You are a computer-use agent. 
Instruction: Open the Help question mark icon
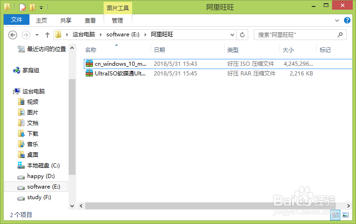[x=347, y=20]
